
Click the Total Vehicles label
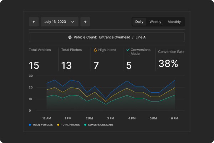pos(40,50)
